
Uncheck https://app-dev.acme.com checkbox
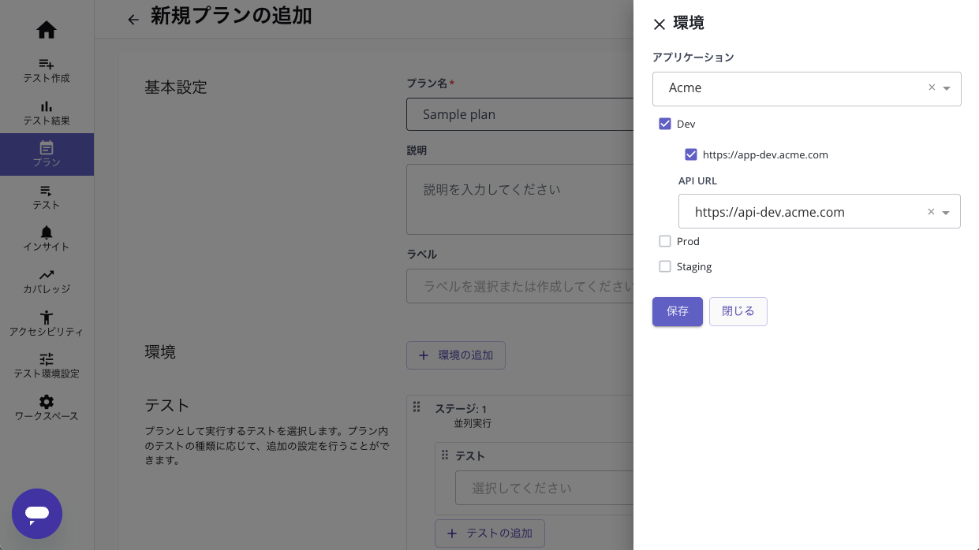pyautogui.click(x=691, y=154)
